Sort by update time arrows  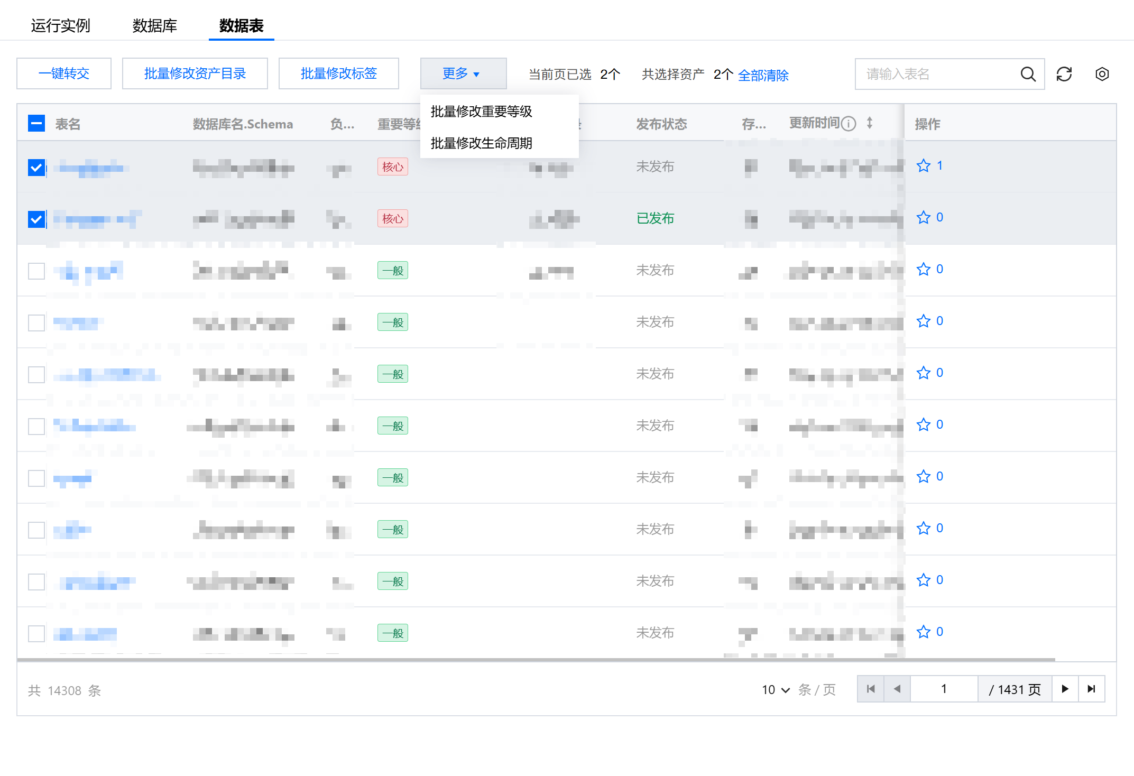click(870, 123)
